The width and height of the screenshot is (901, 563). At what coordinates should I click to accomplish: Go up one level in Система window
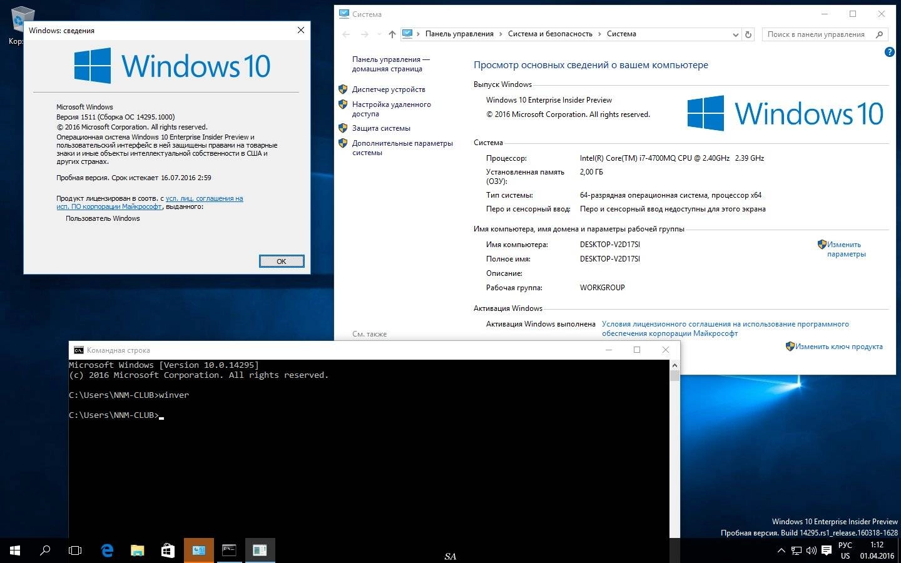click(x=392, y=34)
